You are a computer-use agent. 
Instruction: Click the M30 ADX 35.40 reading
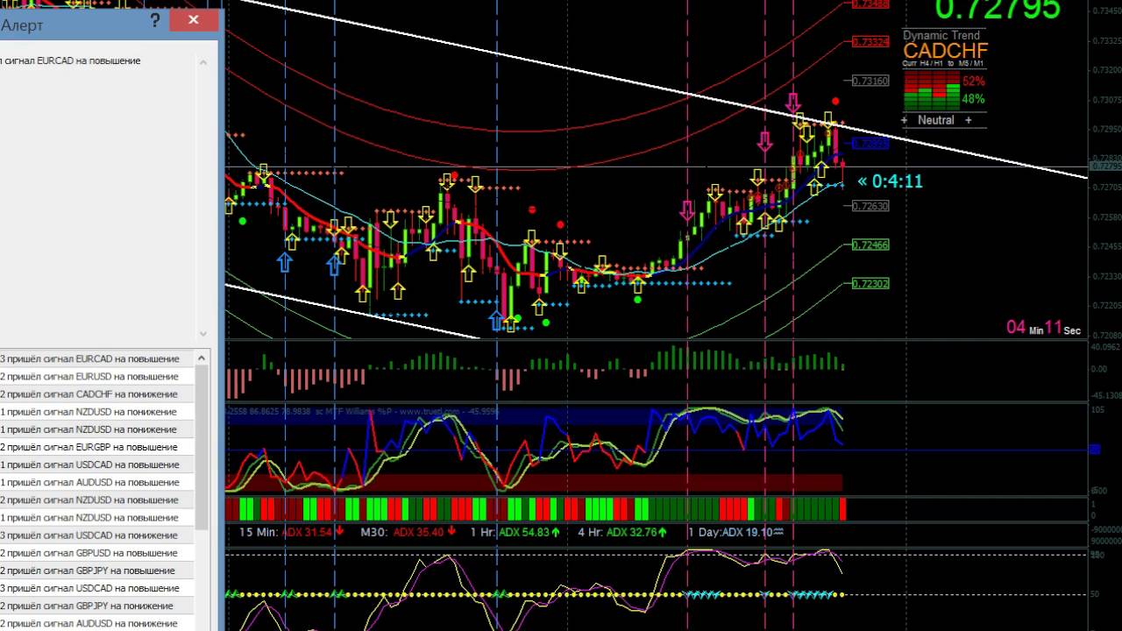[408, 532]
